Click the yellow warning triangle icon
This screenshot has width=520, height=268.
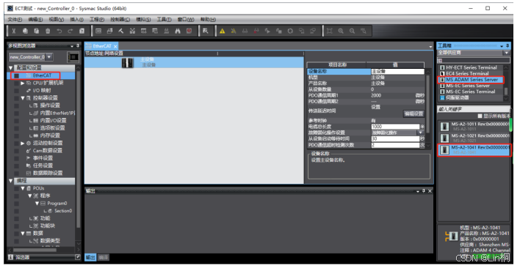[x=223, y=31]
